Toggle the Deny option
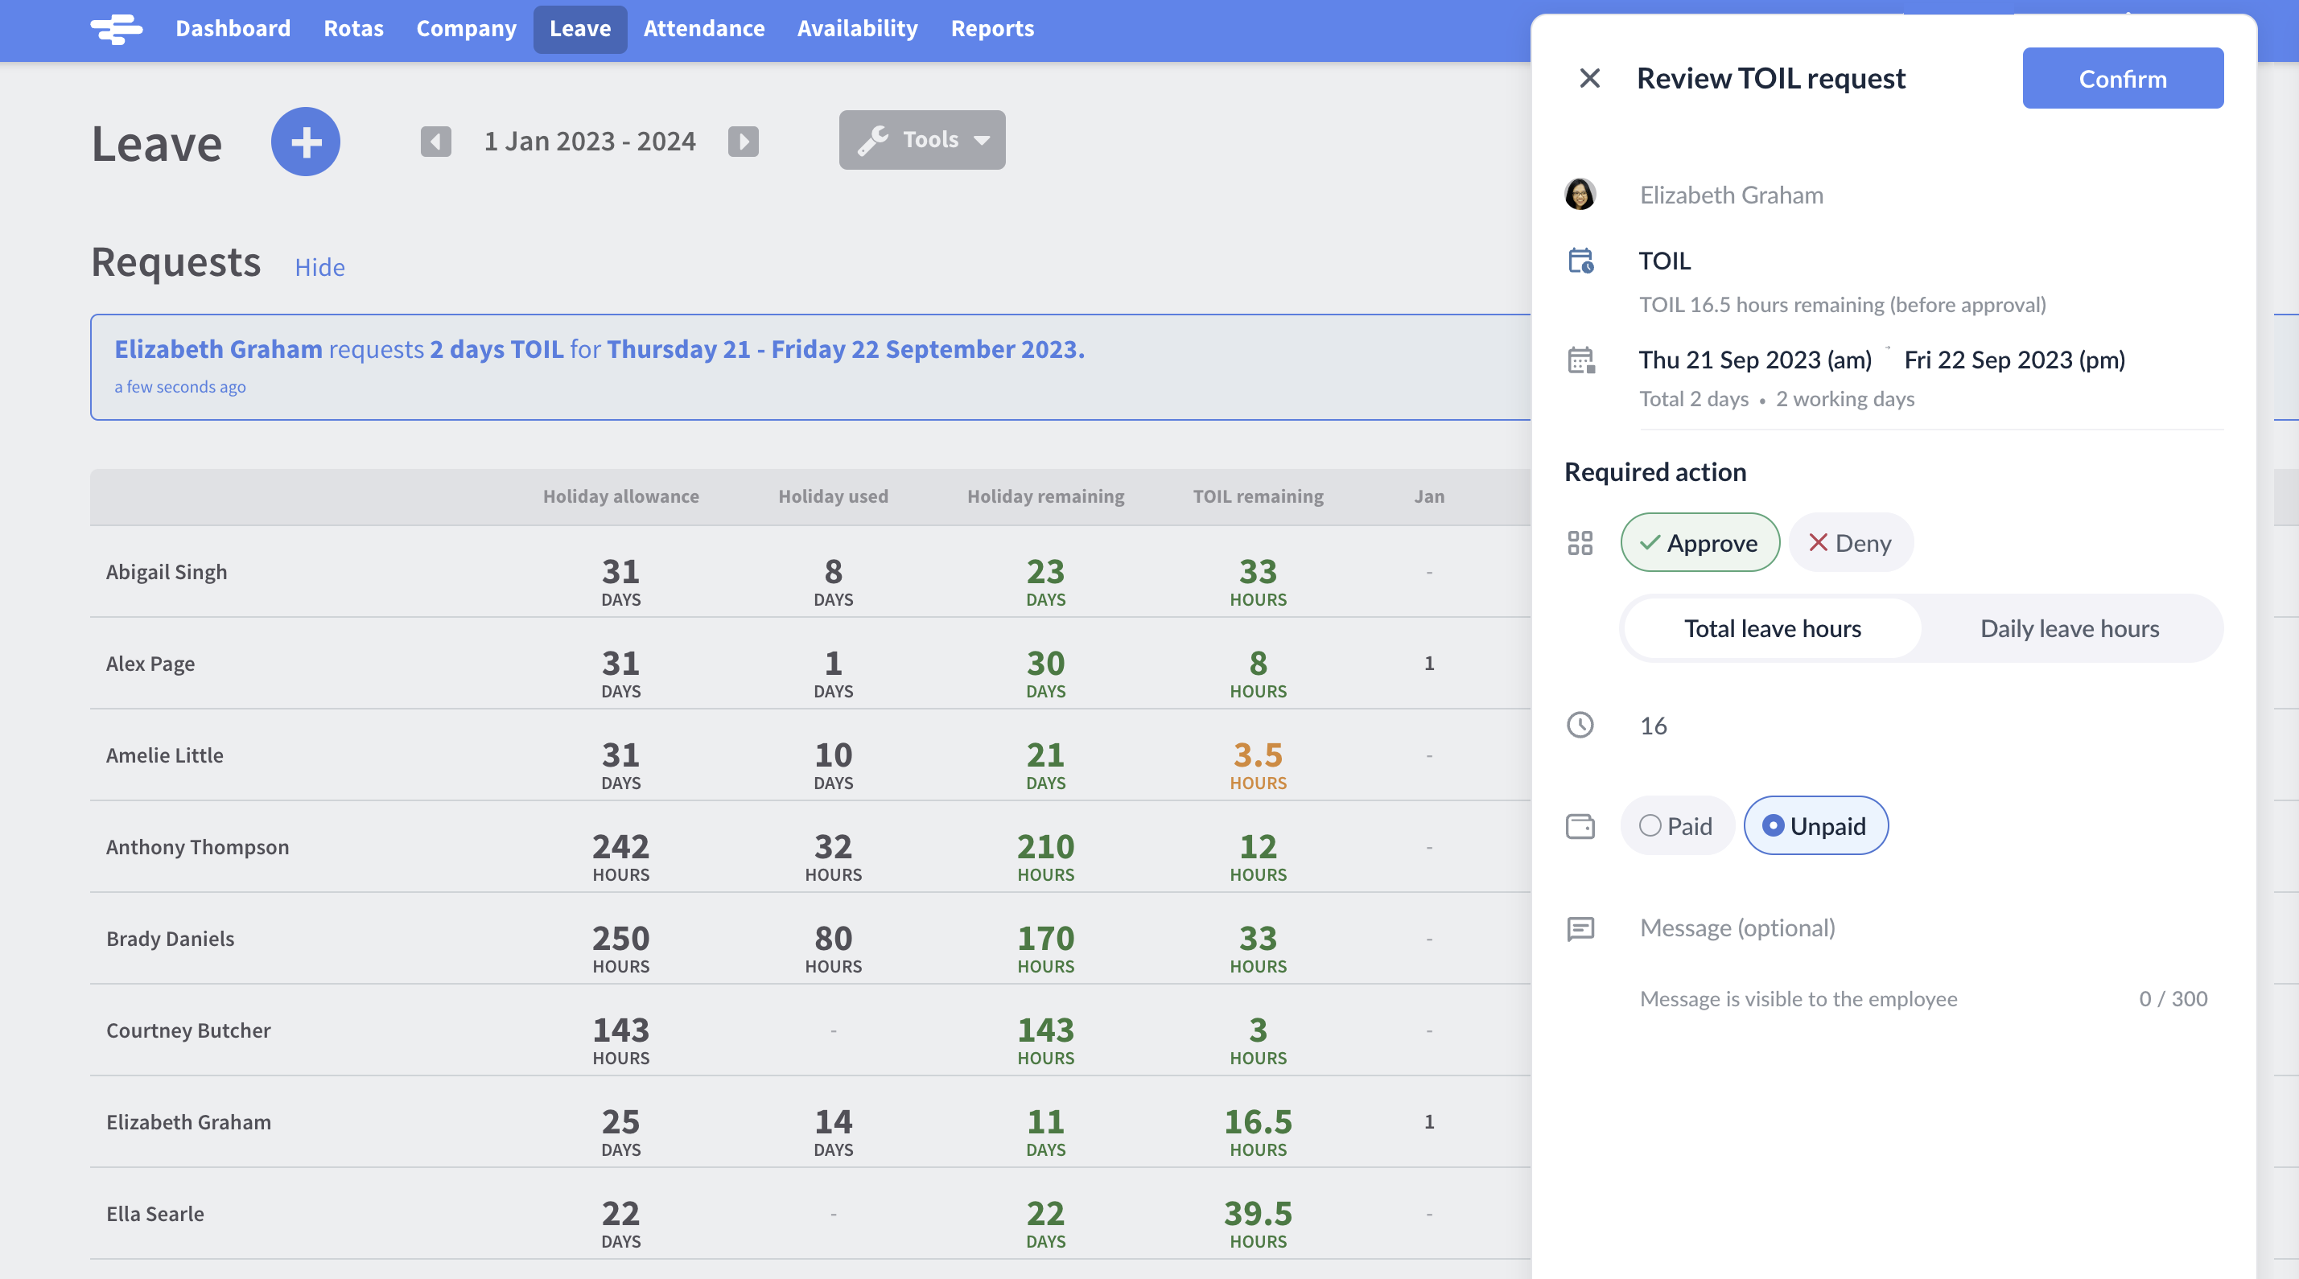The height and width of the screenshot is (1279, 2299). coord(1850,542)
